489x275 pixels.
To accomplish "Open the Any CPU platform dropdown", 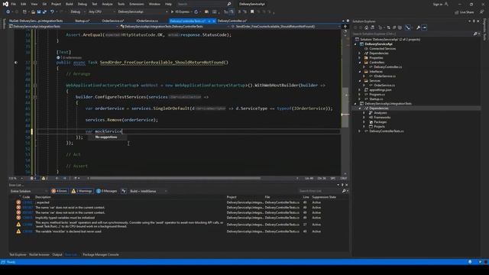I will click(102, 12).
